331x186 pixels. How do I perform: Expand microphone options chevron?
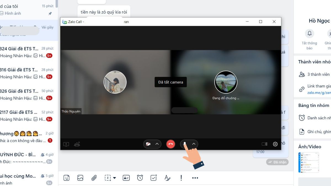(194, 144)
